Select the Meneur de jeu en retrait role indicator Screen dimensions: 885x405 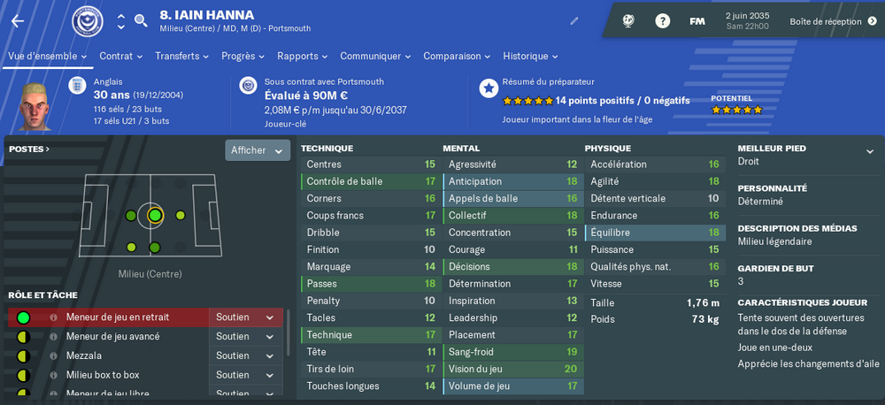point(23,317)
